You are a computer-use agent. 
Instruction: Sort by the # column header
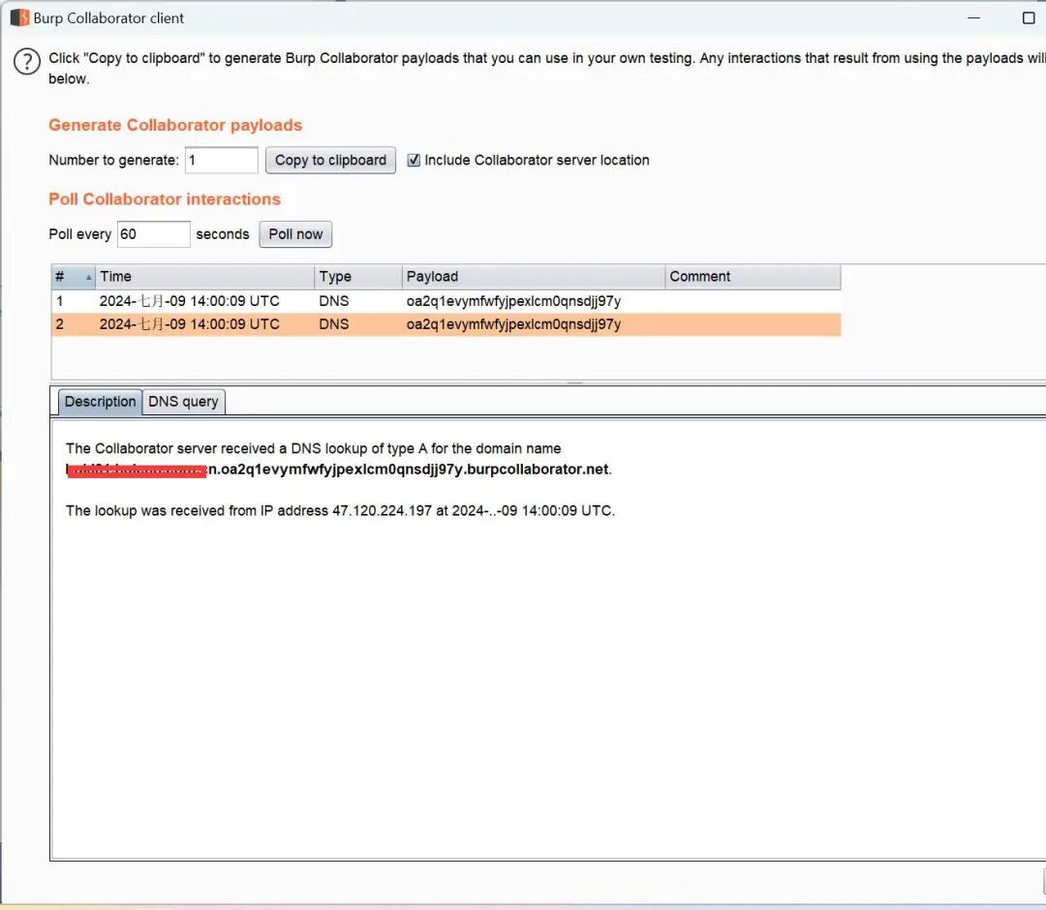74,276
